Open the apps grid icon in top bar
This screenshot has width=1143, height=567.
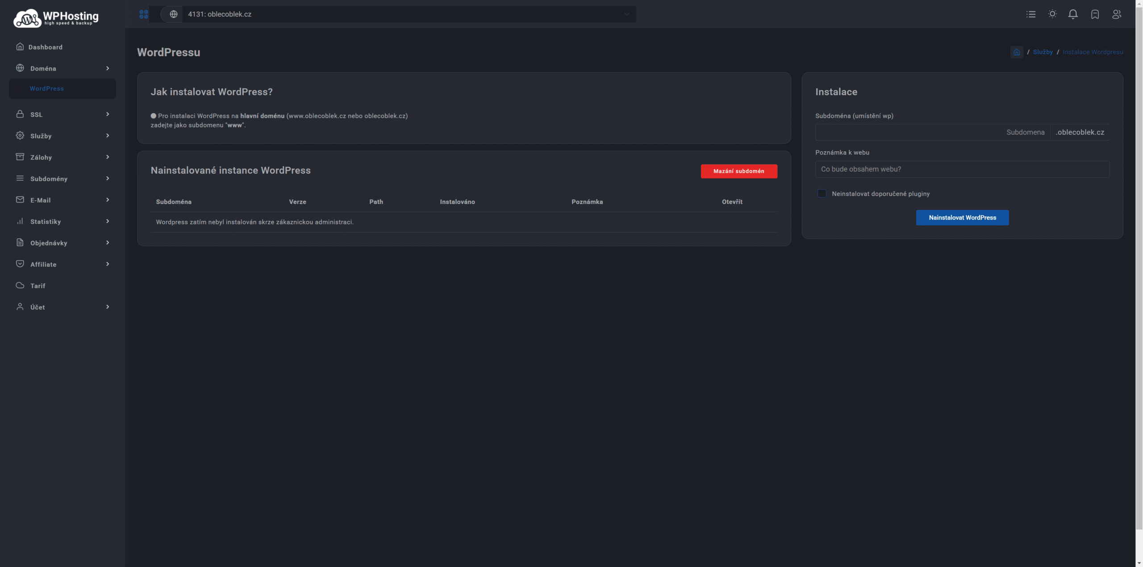[x=144, y=14]
